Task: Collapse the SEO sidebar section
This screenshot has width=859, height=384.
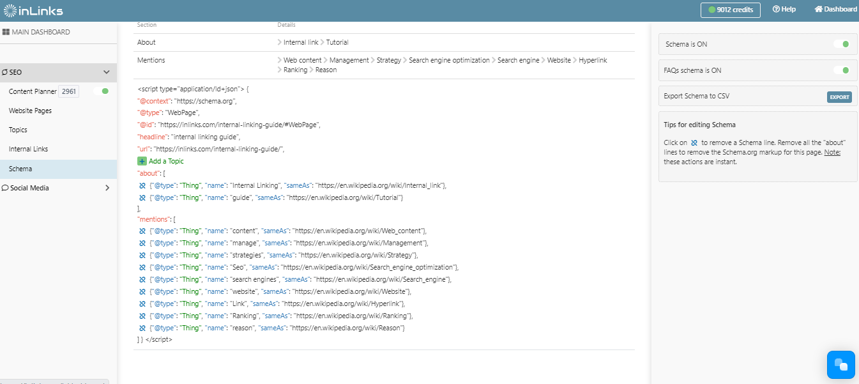Action: coord(106,72)
